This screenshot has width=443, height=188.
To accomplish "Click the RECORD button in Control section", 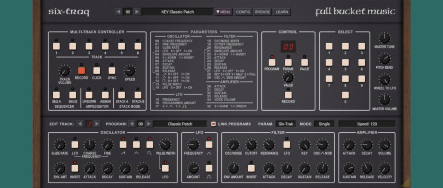I will 288,95.
